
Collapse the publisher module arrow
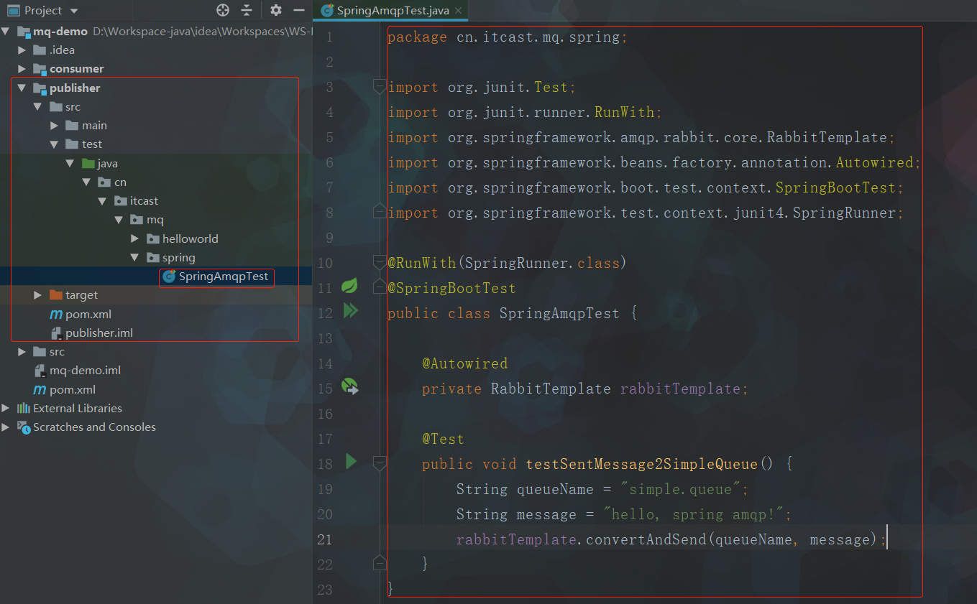click(22, 88)
